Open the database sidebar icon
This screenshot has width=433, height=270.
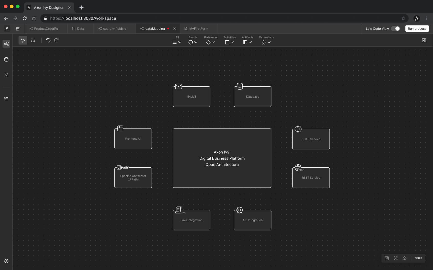point(6,59)
